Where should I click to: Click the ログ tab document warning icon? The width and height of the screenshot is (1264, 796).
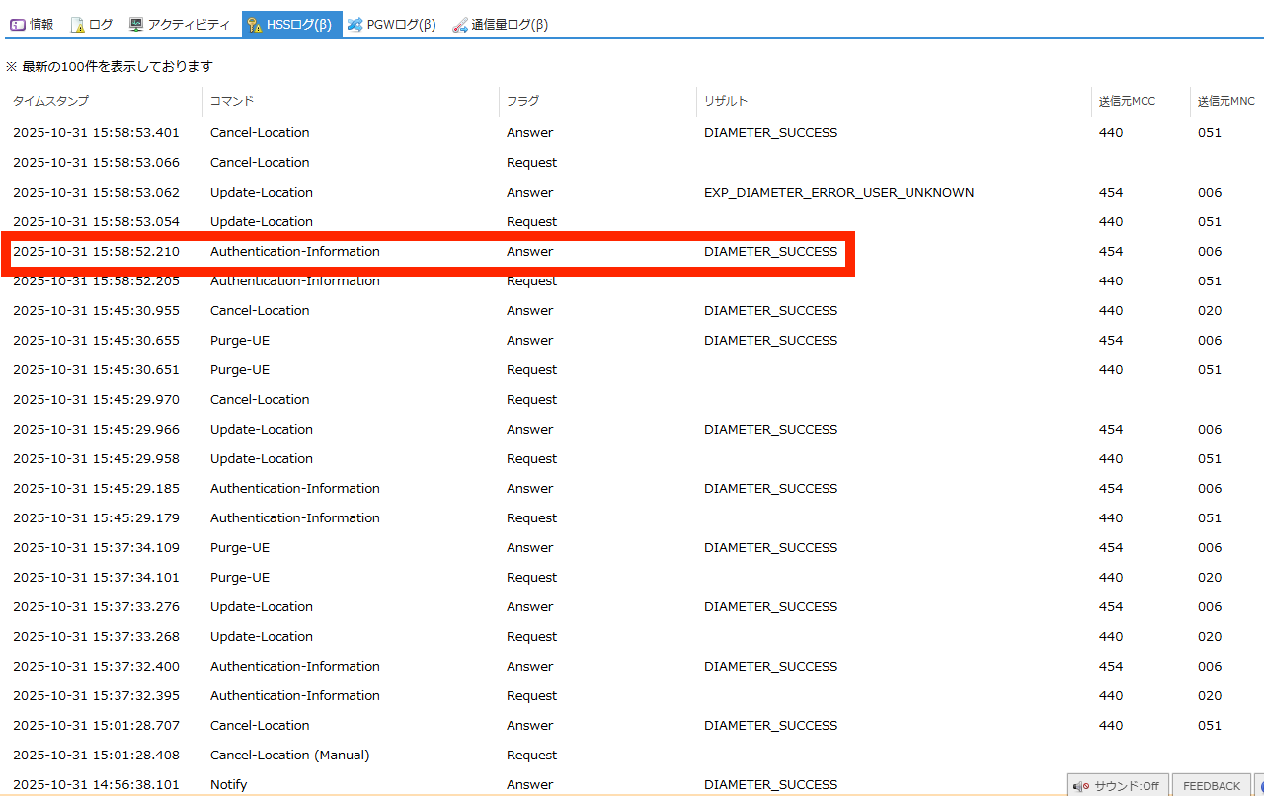point(77,25)
